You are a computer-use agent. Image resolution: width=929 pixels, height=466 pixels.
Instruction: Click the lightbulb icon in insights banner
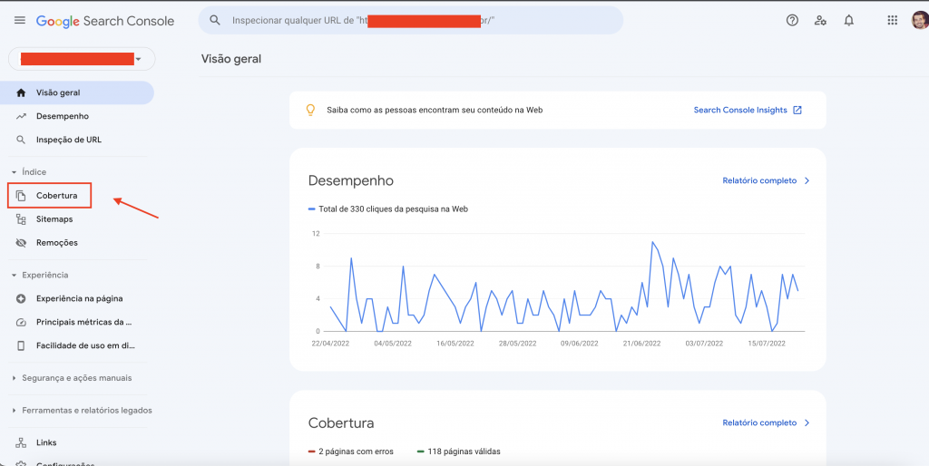[310, 110]
